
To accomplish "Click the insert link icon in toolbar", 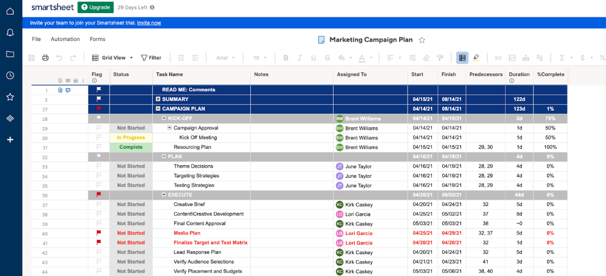I will click(x=498, y=58).
